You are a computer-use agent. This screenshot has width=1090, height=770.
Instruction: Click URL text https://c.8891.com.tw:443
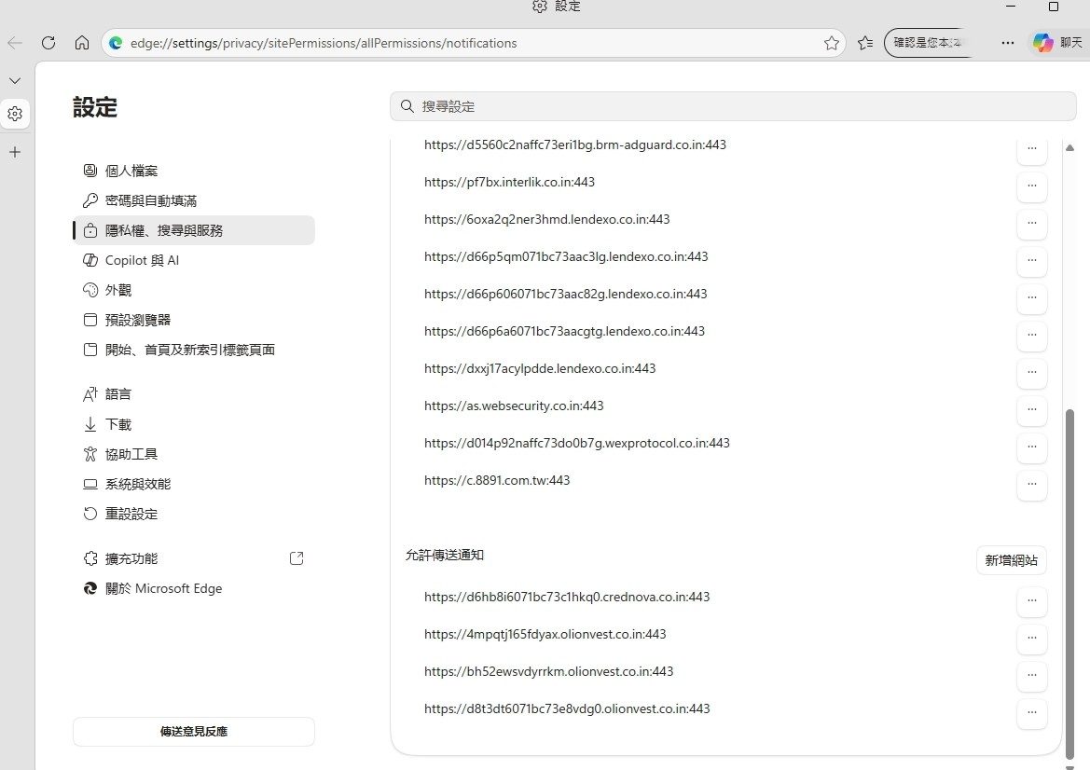[497, 480]
